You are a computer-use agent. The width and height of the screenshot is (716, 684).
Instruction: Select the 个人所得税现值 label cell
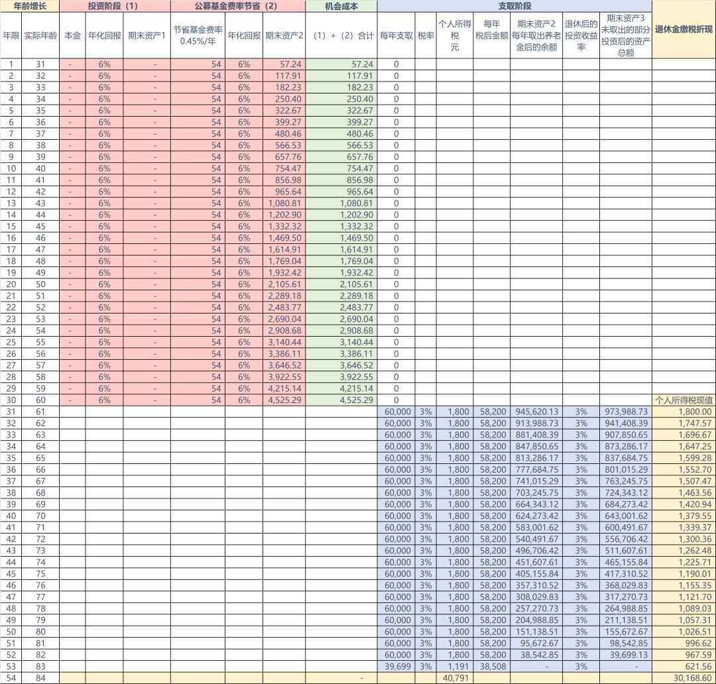(684, 400)
